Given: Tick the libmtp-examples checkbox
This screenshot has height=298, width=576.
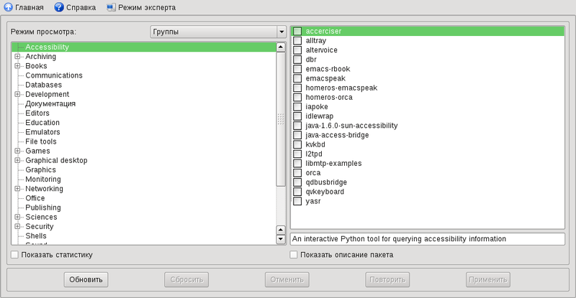Looking at the screenshot, I should [297, 164].
